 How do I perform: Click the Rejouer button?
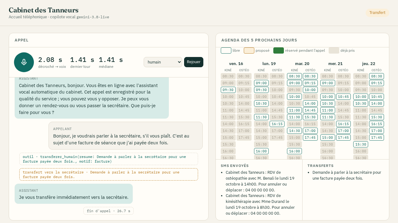pyautogui.click(x=194, y=62)
